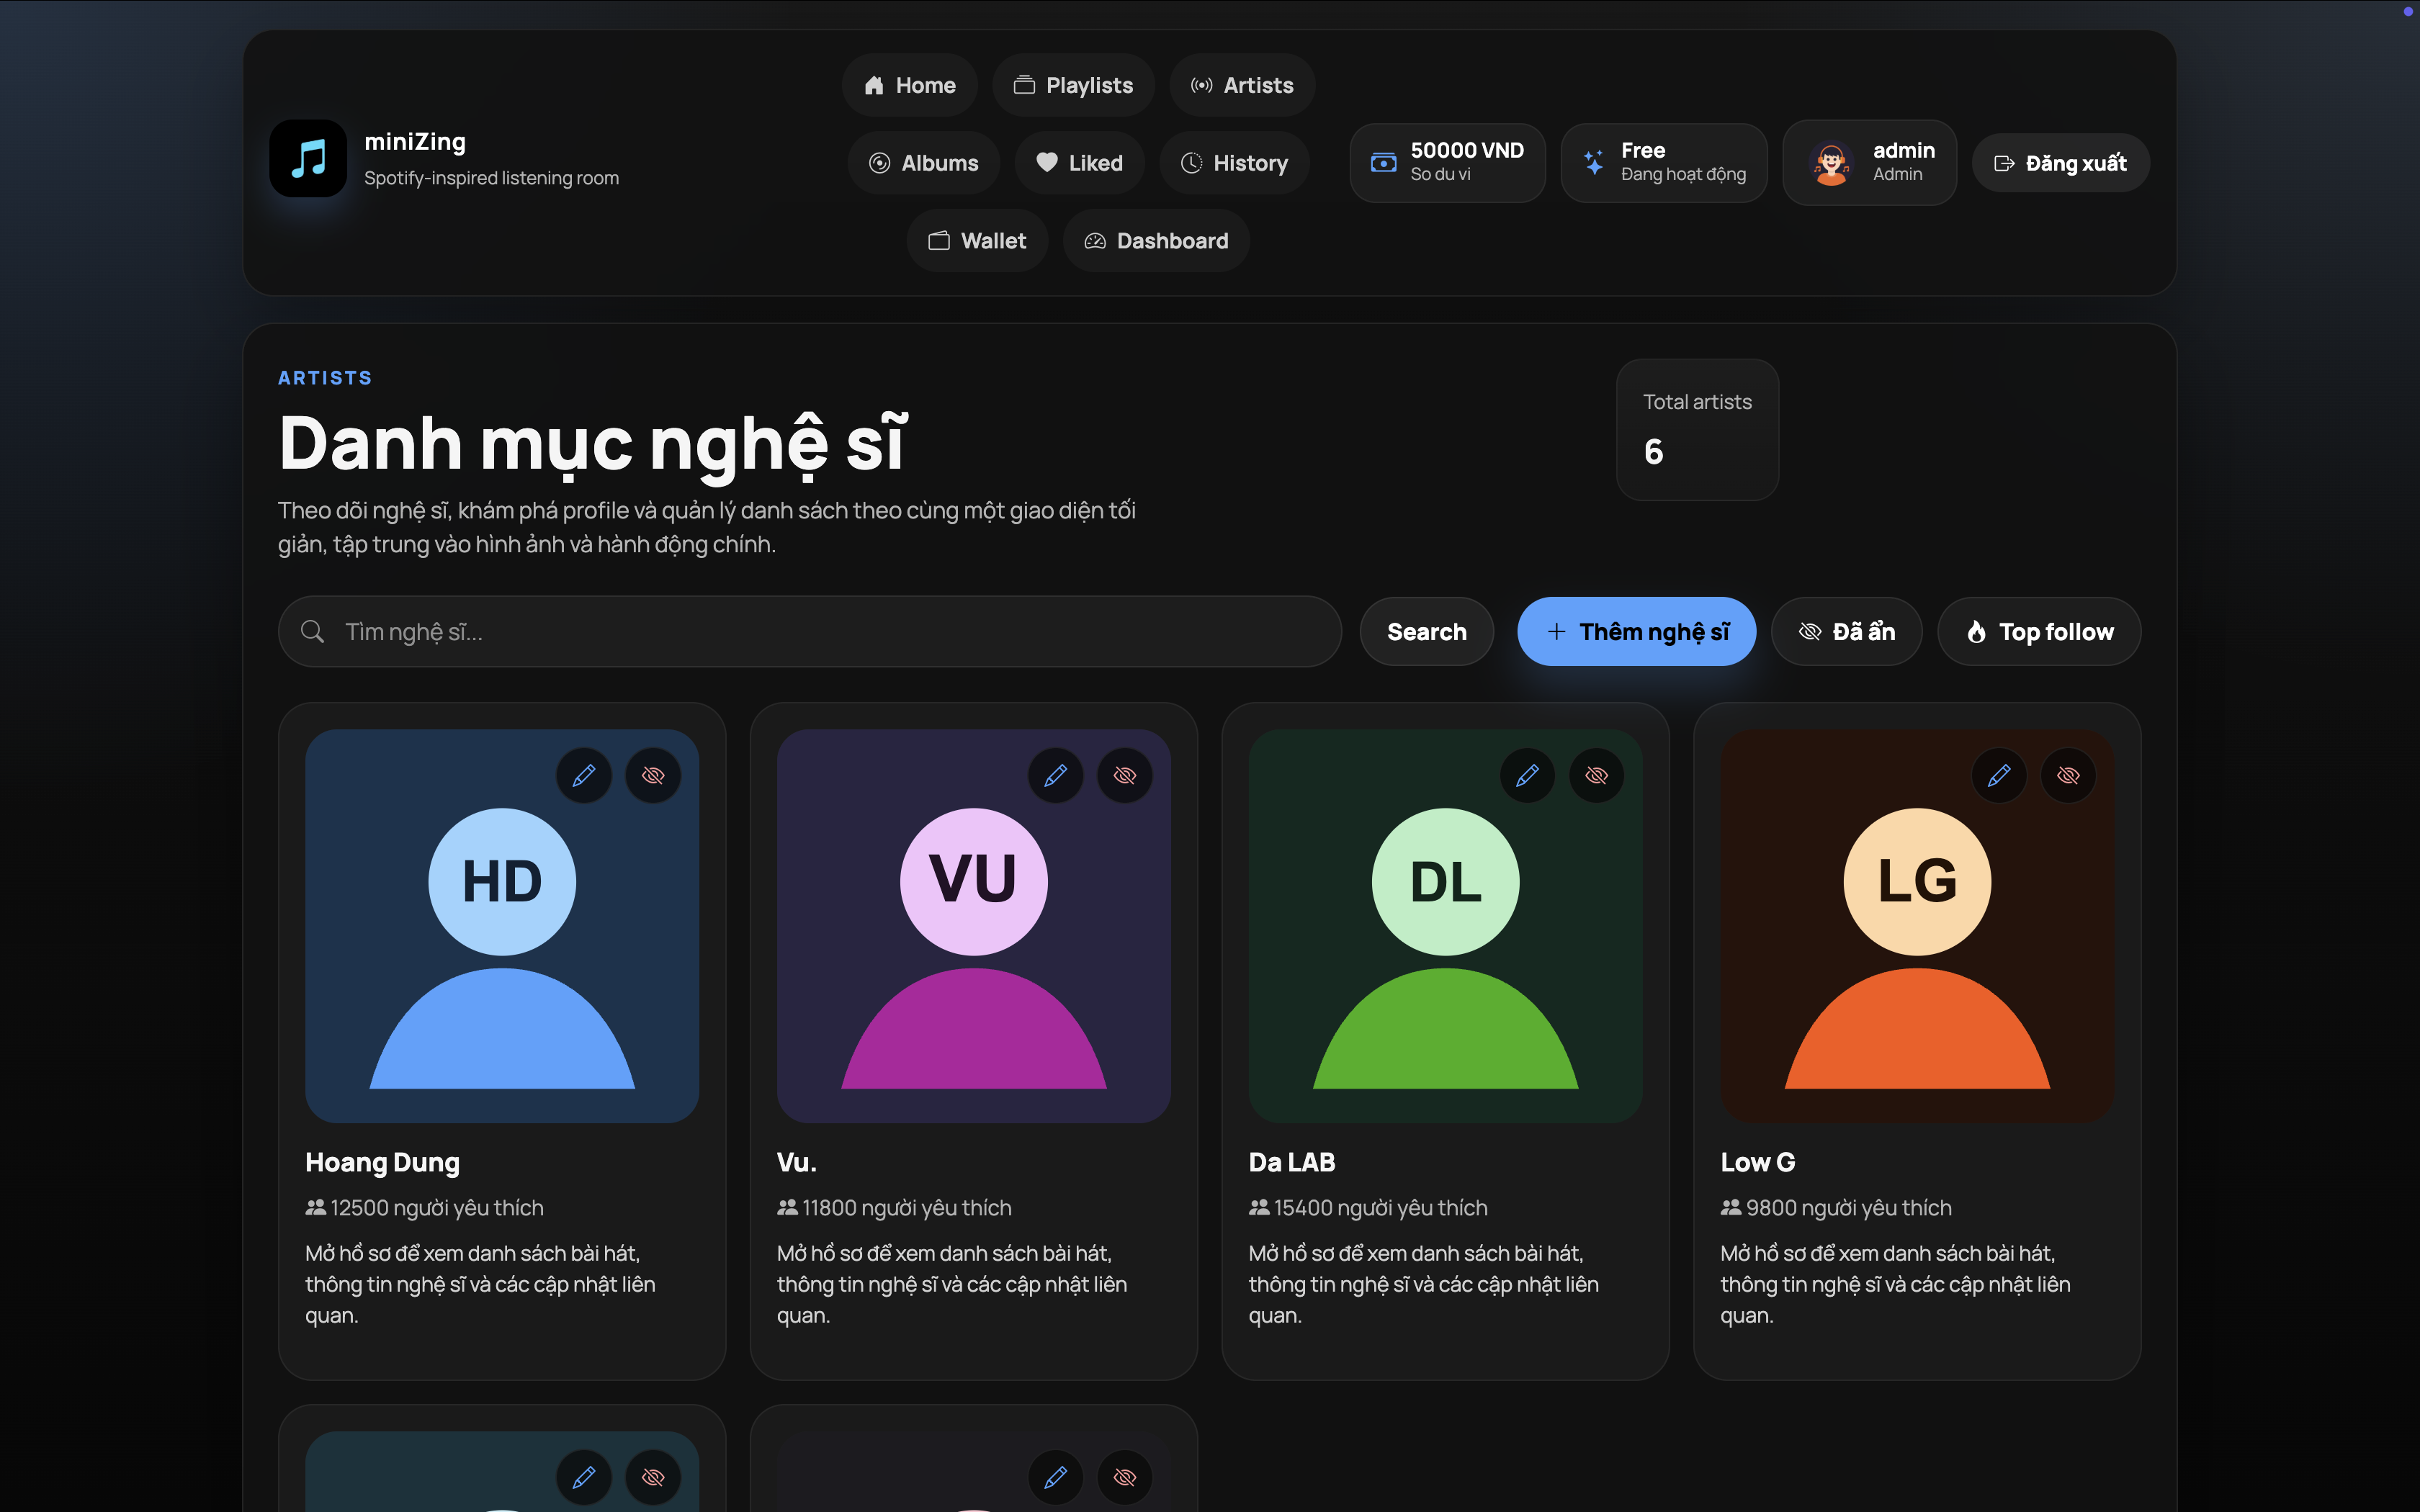Edit Vu. artist with pencil icon

click(x=1056, y=775)
